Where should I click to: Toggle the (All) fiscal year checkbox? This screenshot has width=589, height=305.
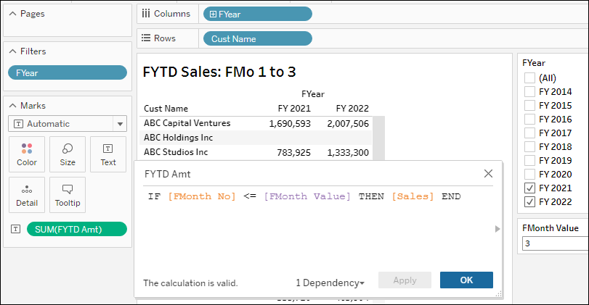530,78
